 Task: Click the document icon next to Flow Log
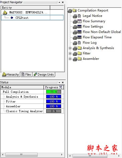coord(79,43)
